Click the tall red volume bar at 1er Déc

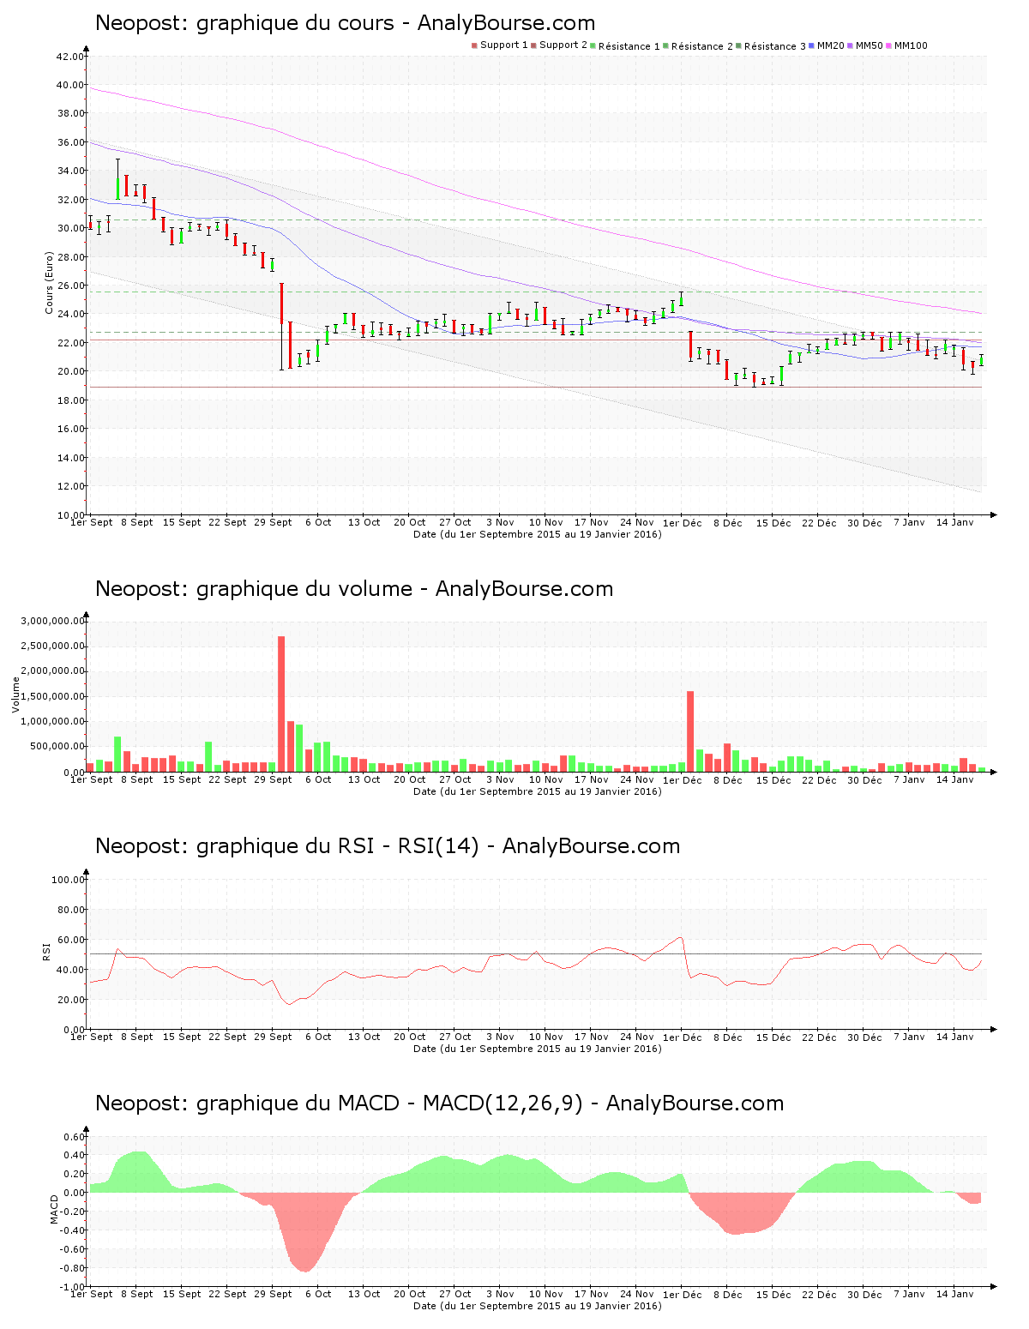(x=690, y=731)
